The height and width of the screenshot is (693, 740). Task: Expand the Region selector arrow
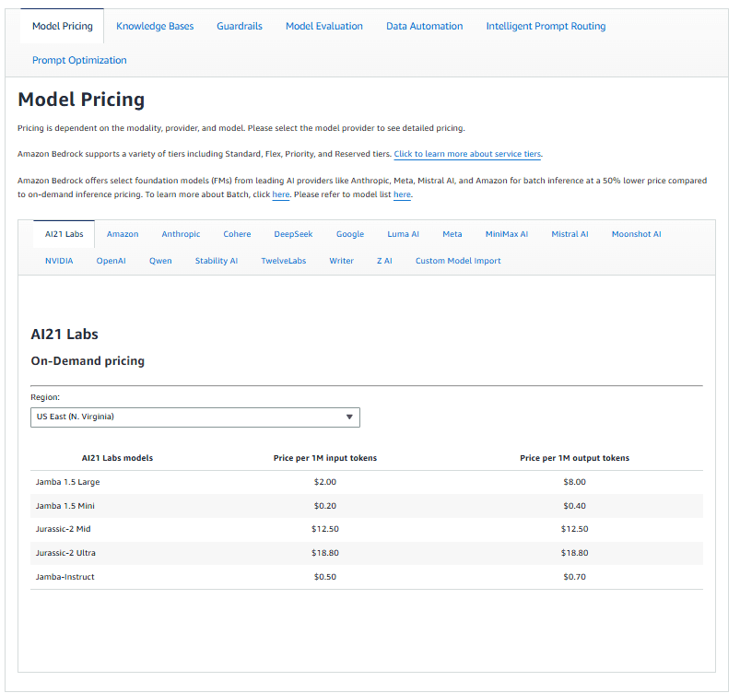(349, 417)
